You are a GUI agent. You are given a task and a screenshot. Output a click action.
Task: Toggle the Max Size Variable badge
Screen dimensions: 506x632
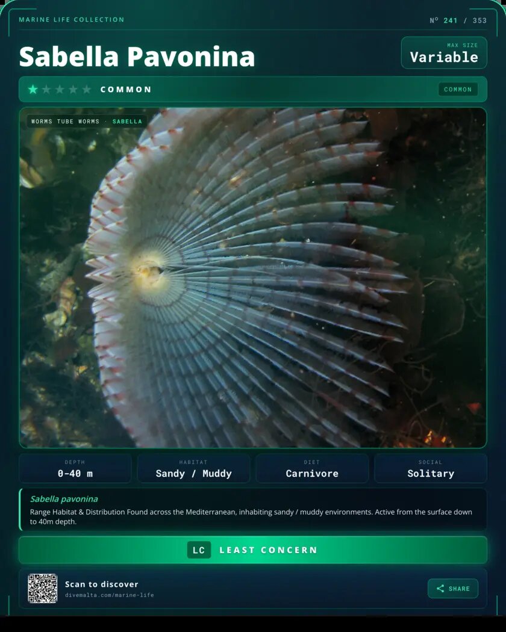pyautogui.click(x=444, y=52)
